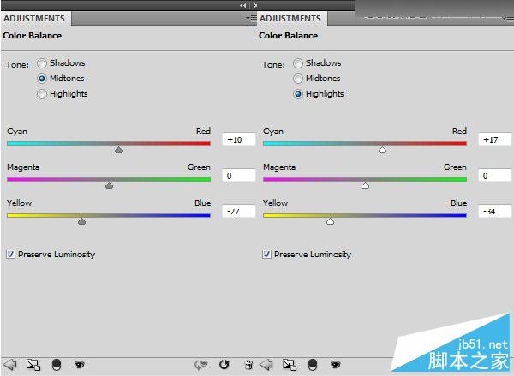This screenshot has width=514, height=376.
Task: Click left panel's view previous state icon
Action: click(x=201, y=365)
